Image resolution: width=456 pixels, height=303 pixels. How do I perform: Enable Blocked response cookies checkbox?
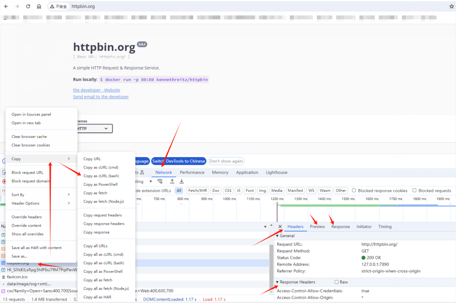[x=354, y=190]
